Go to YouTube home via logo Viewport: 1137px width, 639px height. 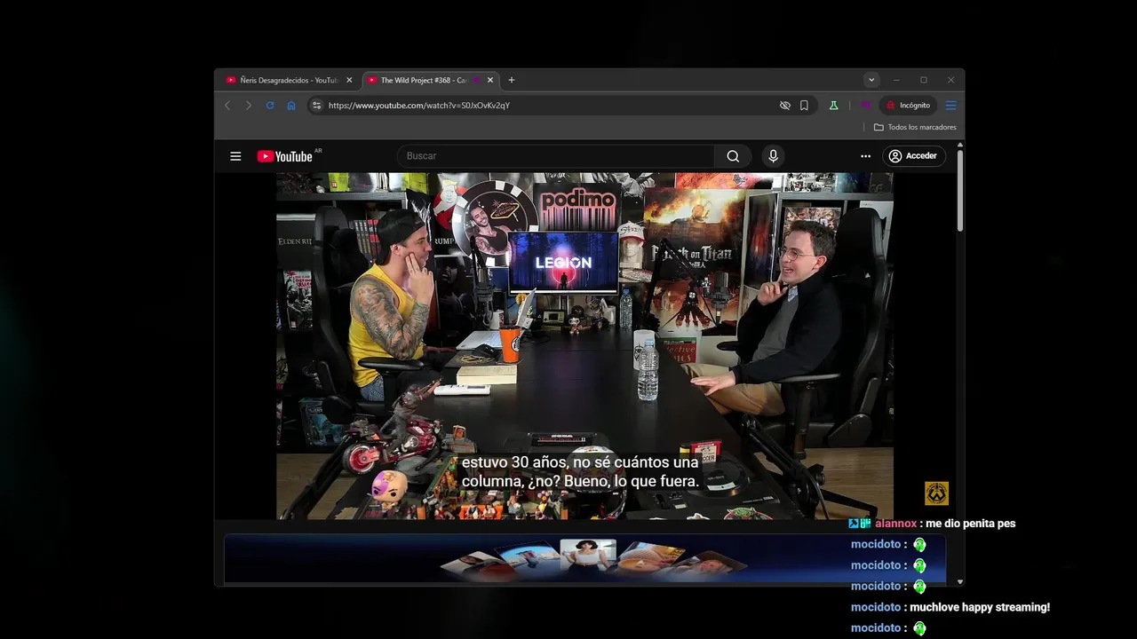(285, 156)
